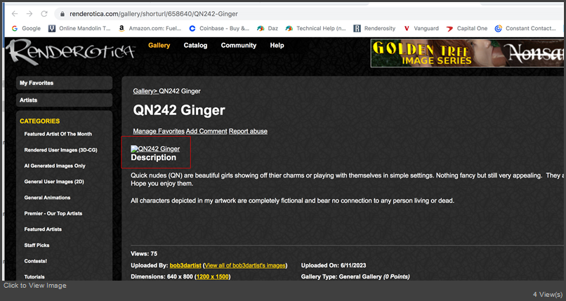Image resolution: width=566 pixels, height=301 pixels.
Task: Open the Coinbase bookmark
Action: click(x=219, y=28)
